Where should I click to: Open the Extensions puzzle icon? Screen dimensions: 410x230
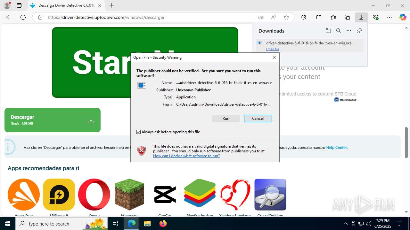click(303, 17)
